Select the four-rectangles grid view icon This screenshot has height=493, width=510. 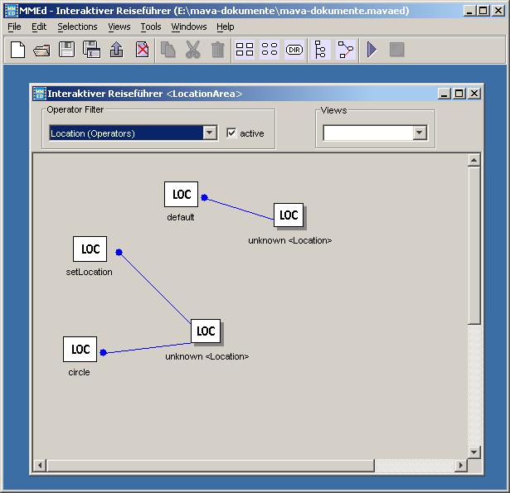(x=245, y=50)
